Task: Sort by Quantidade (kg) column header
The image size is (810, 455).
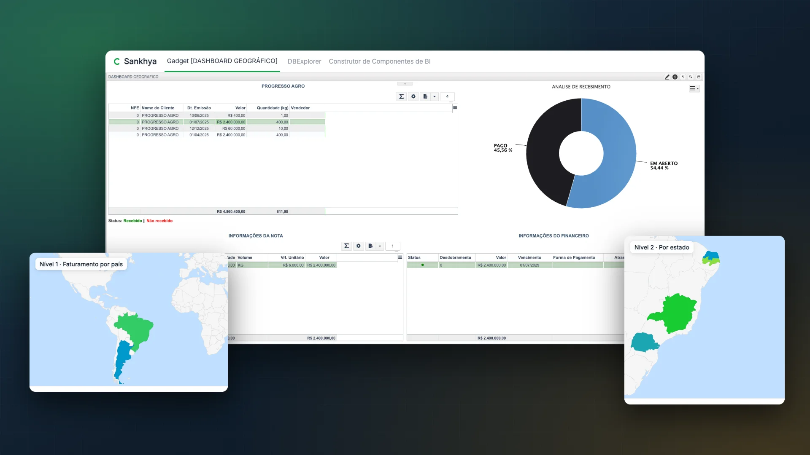Action: tap(268, 108)
